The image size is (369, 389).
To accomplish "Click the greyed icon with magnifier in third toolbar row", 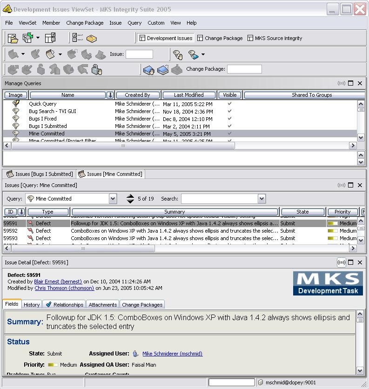I will click(83, 69).
